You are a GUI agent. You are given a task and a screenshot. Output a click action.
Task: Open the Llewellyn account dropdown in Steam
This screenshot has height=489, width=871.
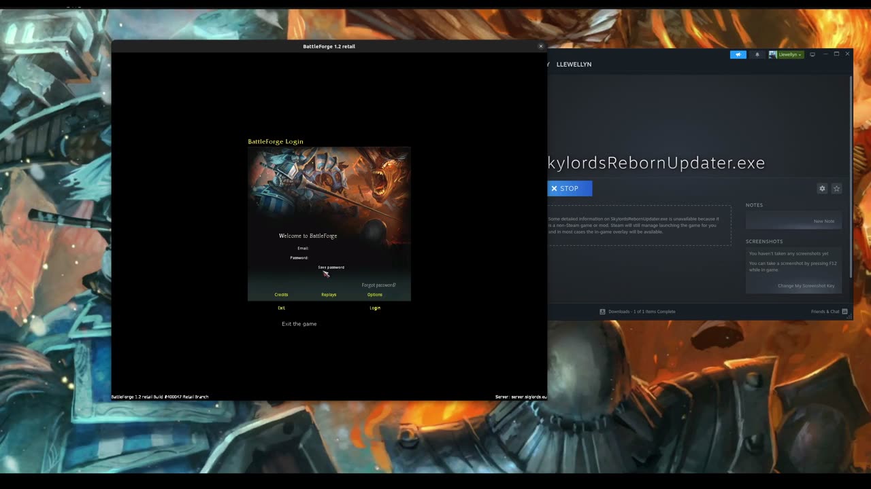[790, 54]
